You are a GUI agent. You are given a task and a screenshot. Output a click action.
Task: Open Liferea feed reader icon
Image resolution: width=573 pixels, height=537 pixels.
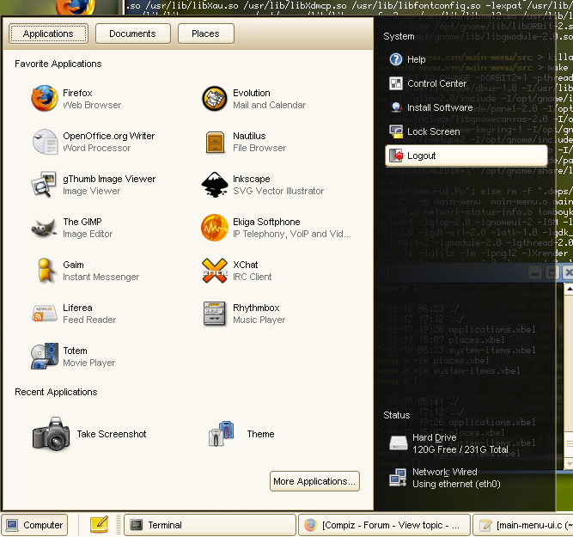[x=44, y=314]
